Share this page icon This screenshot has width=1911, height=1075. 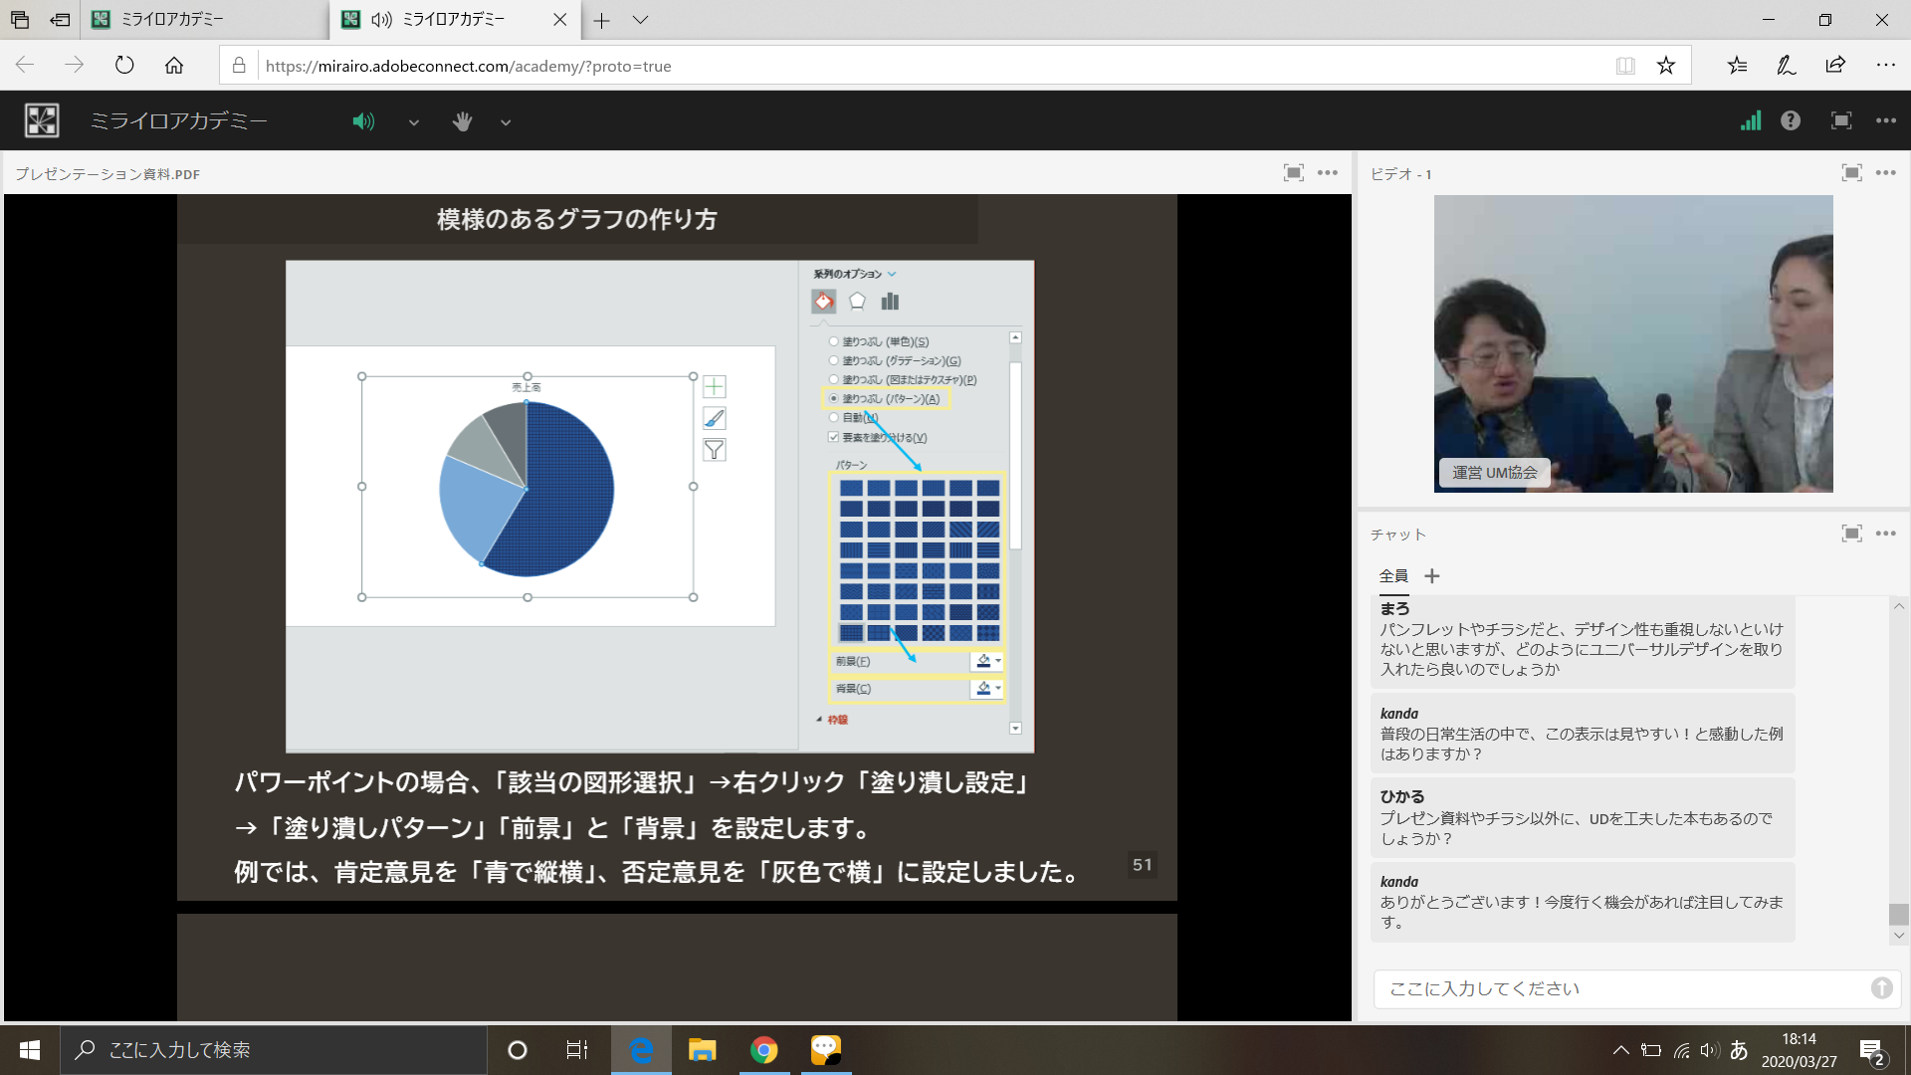click(1835, 66)
